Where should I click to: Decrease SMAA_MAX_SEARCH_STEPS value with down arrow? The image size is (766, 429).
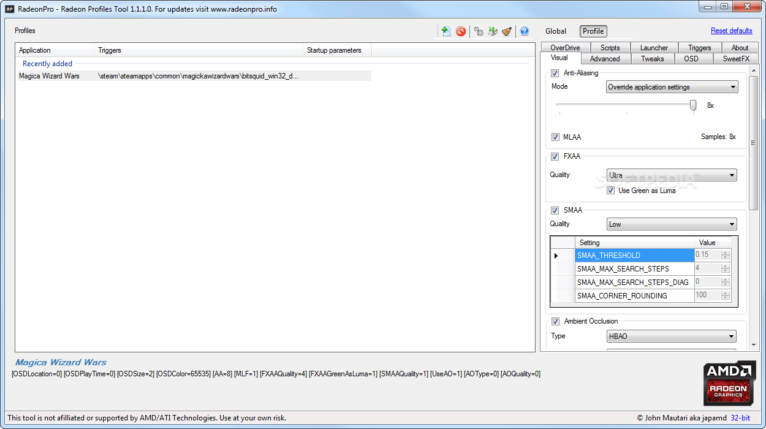(726, 271)
